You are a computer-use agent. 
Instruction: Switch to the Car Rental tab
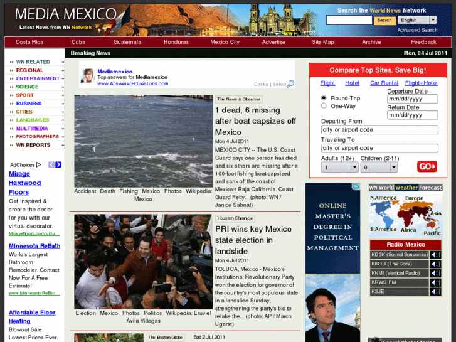(x=384, y=83)
